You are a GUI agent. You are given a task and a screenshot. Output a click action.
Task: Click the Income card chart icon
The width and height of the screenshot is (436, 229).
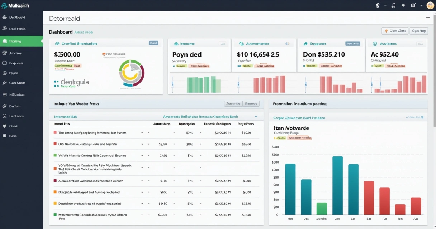tap(175, 43)
